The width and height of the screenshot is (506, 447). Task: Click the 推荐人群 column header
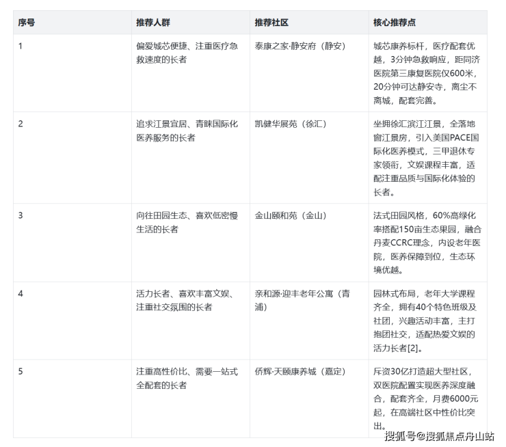point(155,23)
